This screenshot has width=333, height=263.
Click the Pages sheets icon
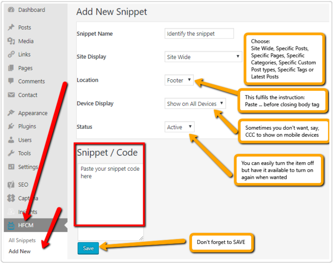pyautogui.click(x=11, y=68)
